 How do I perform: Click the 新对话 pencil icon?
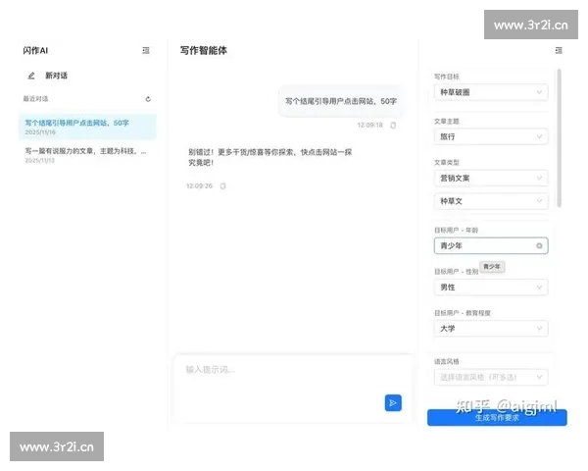pos(31,76)
